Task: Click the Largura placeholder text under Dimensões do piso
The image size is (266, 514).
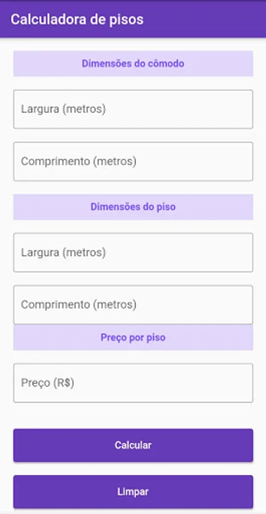Action: [x=63, y=252]
